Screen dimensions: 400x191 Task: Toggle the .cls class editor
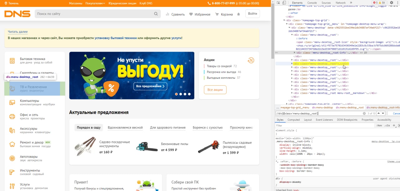387,125
